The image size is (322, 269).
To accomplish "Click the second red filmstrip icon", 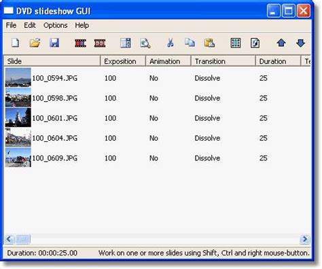I will coord(100,43).
